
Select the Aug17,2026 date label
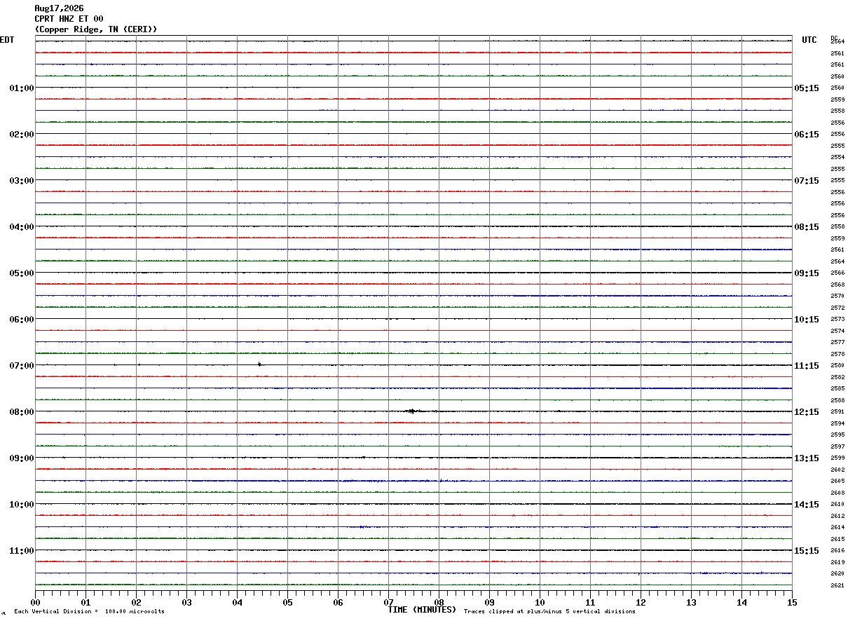59,8
